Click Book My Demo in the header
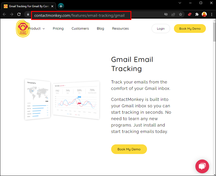Screen dimensions: 216x176 coord(190,29)
